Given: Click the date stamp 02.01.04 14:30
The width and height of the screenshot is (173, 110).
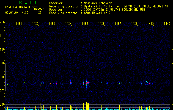Looking at the screenshot, I should tap(17, 13).
